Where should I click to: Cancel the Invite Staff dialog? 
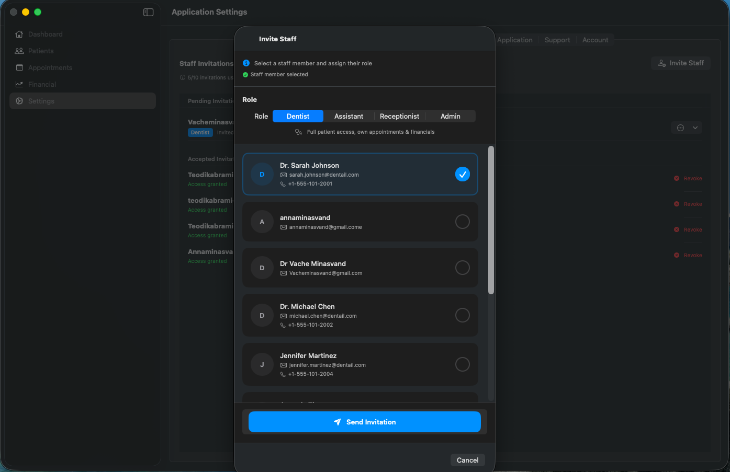467,460
